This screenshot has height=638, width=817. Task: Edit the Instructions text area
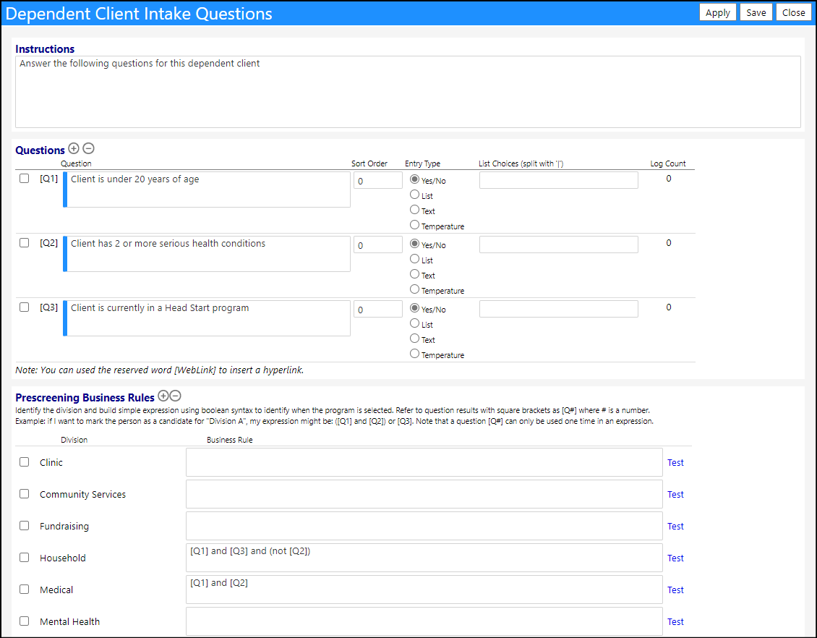[x=408, y=92]
